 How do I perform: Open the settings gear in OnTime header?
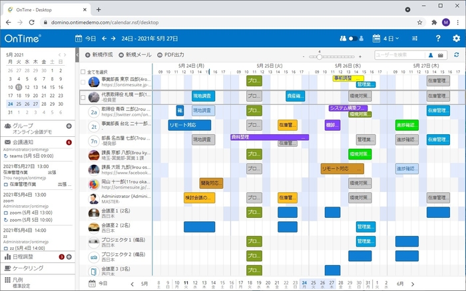[x=456, y=39]
